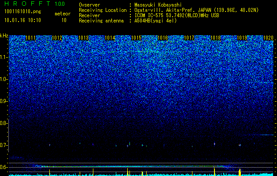
Task: Click the 1.0 kHz axis label
Action: point(4,79)
